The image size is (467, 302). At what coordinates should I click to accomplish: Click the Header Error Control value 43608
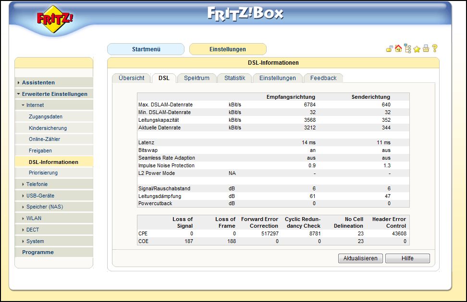point(399,233)
